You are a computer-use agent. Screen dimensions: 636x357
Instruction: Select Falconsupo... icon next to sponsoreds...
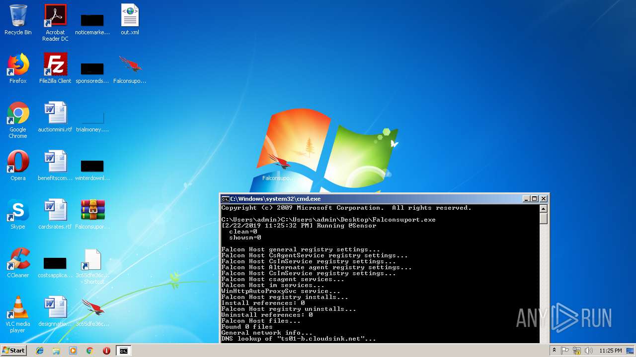130,68
